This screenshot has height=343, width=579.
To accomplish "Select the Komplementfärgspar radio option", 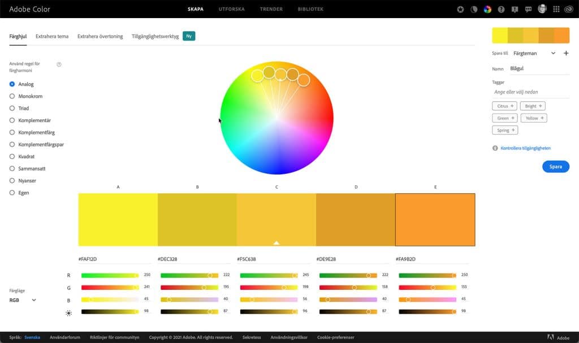I will [x=12, y=144].
